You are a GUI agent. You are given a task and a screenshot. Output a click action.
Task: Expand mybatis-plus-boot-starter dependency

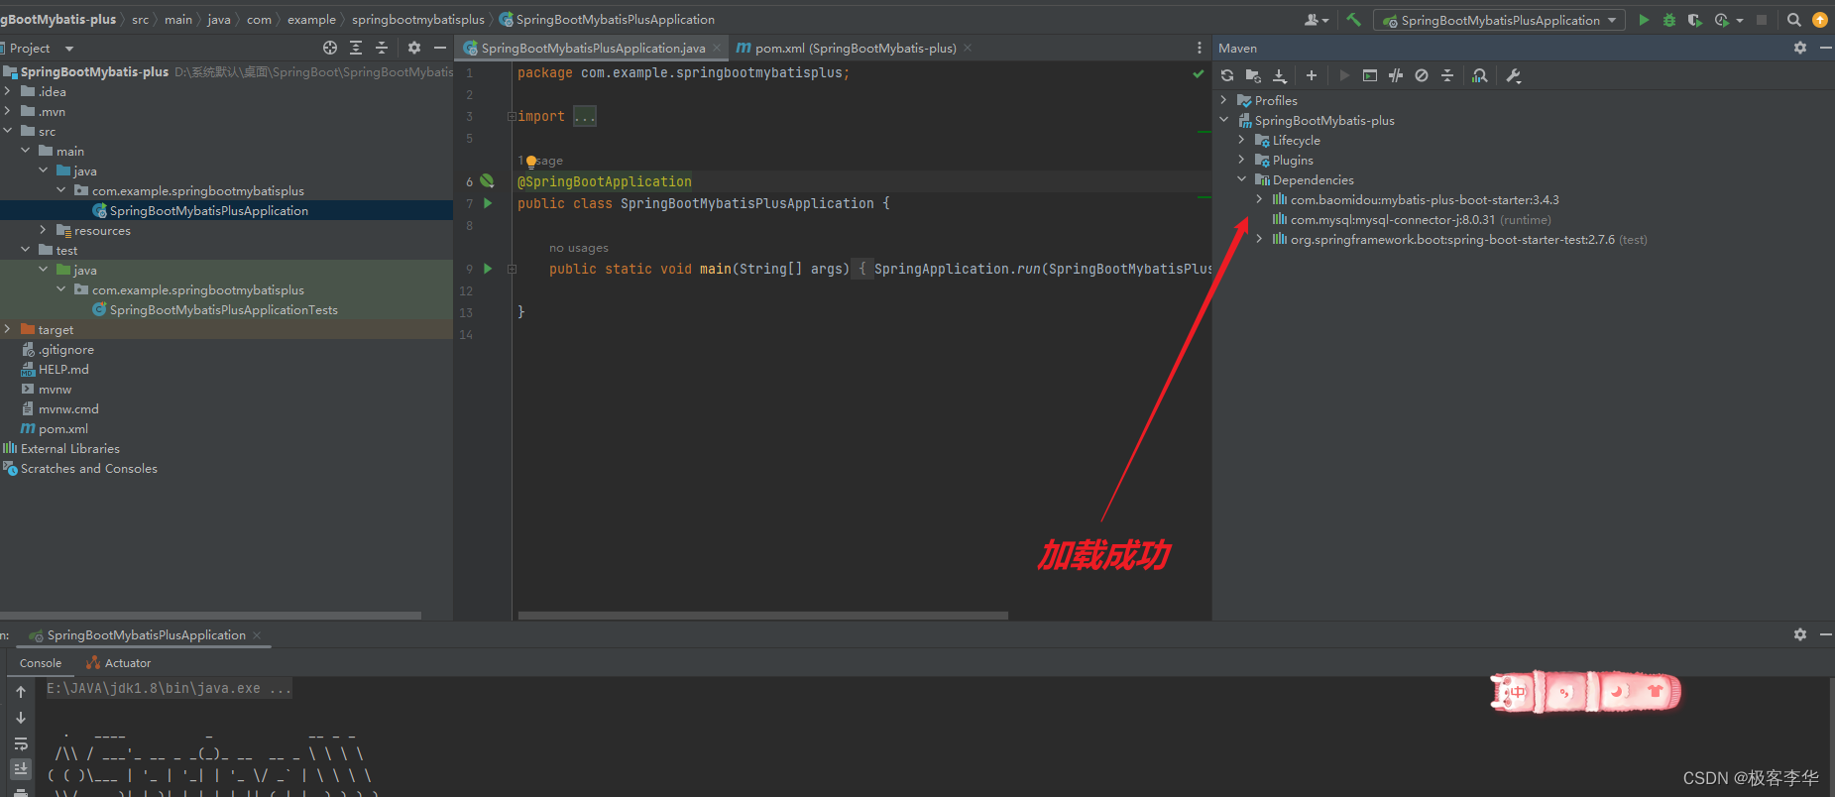(1259, 200)
